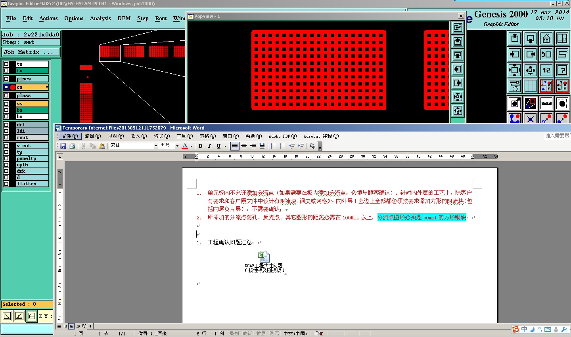Open the 工具 menu in Word

[185, 136]
